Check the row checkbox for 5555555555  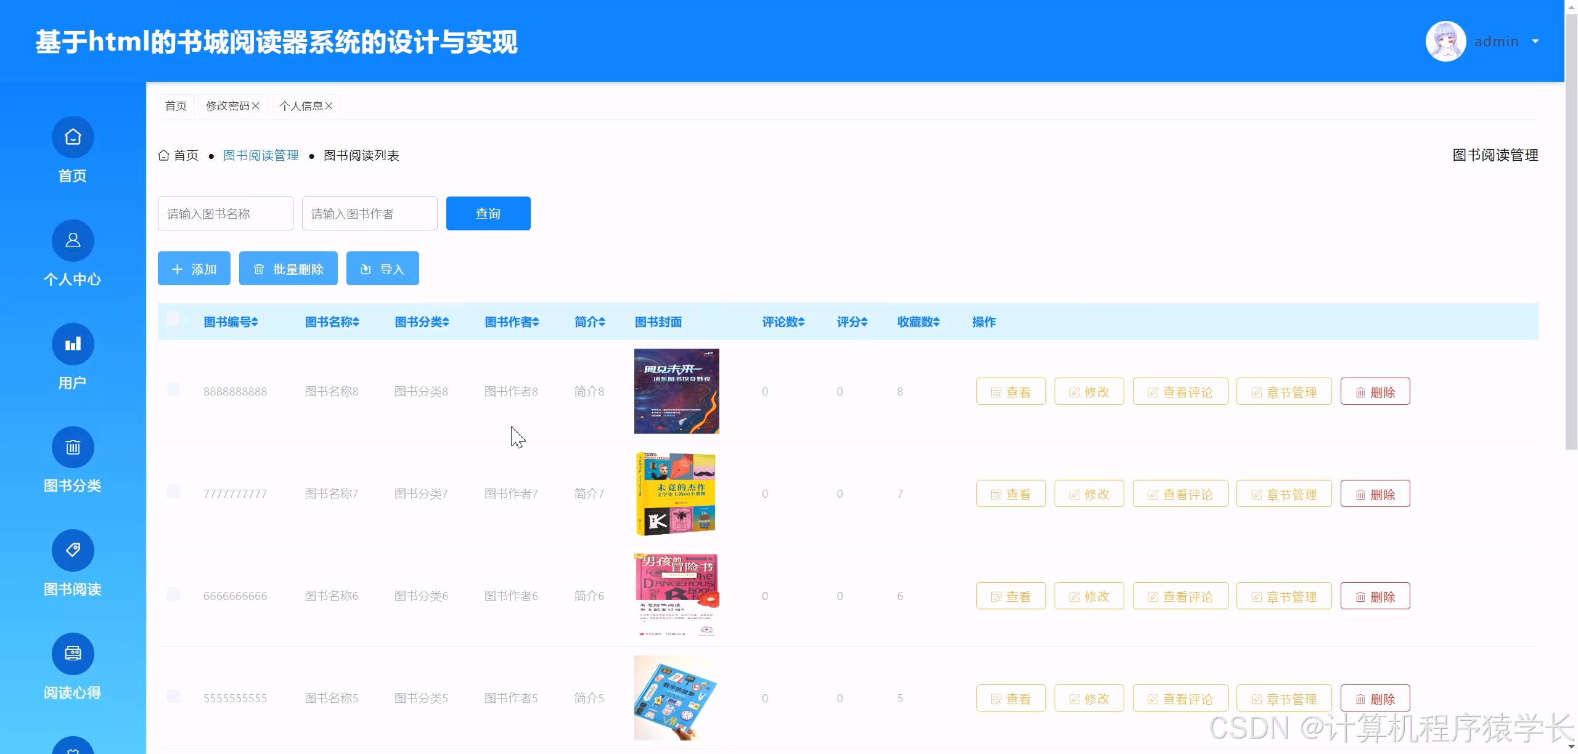(x=173, y=696)
